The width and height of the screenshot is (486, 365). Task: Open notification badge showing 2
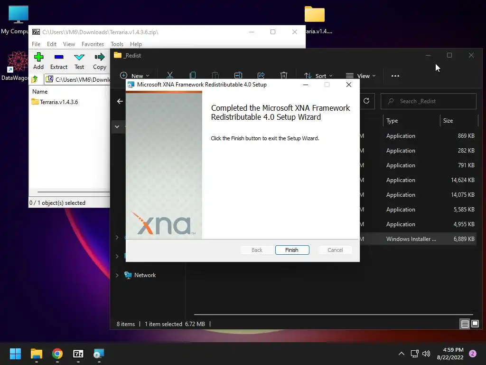(x=473, y=354)
